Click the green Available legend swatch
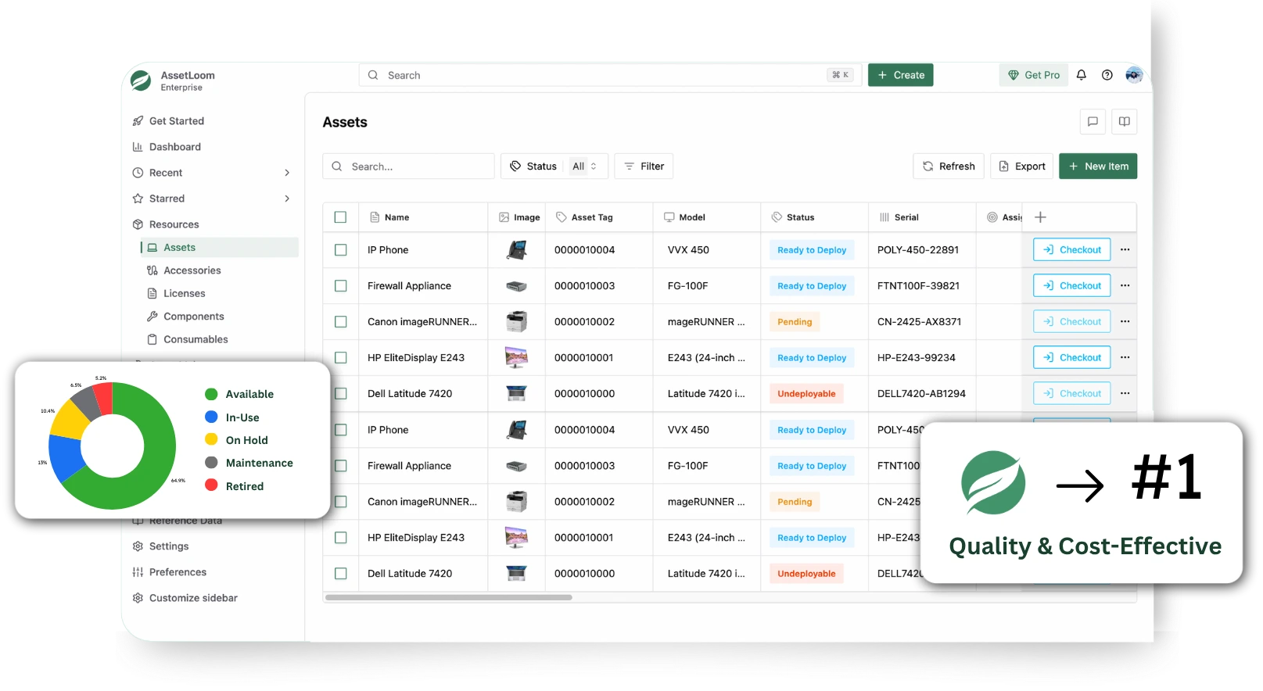Viewport: 1263px width, 691px height. [211, 394]
